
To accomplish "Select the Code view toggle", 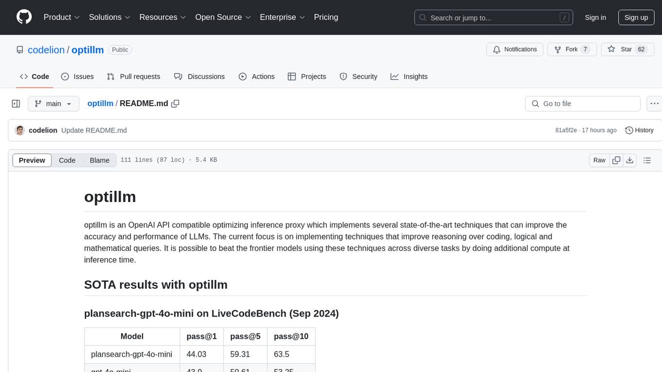I will [67, 160].
